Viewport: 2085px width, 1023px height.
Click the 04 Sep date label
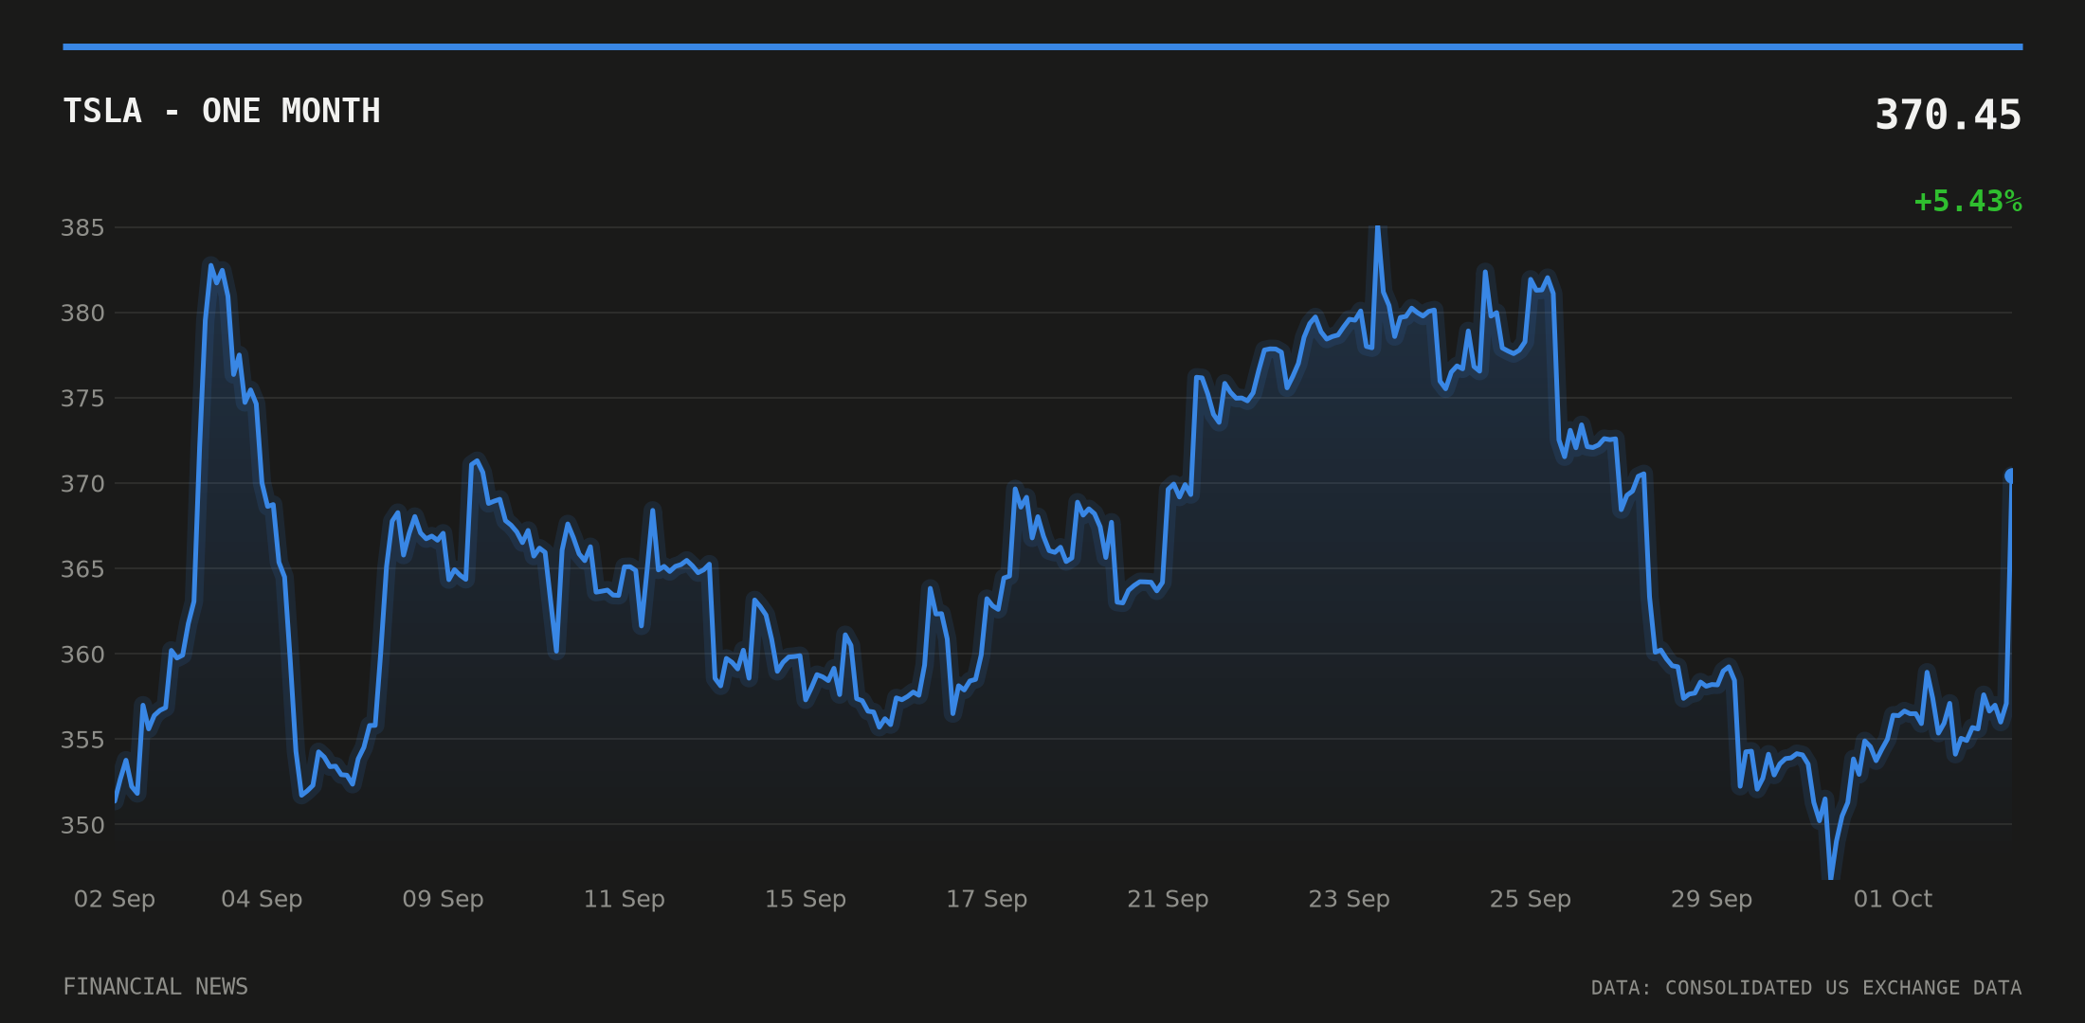pyautogui.click(x=262, y=899)
